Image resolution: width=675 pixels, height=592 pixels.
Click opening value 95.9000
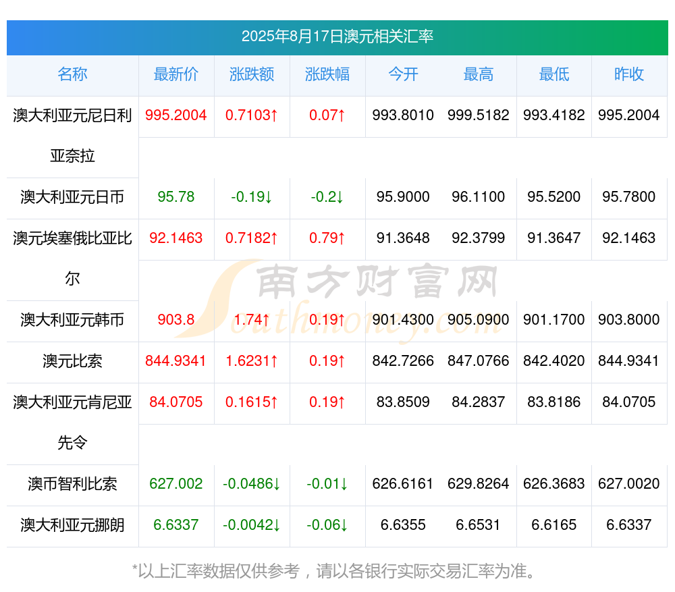click(x=403, y=197)
